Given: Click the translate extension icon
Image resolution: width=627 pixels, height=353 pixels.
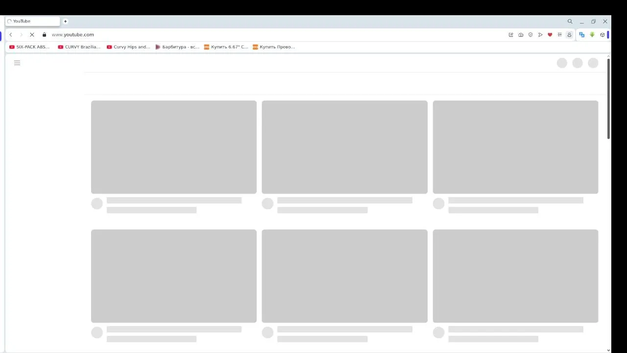Looking at the screenshot, I should pyautogui.click(x=582, y=35).
